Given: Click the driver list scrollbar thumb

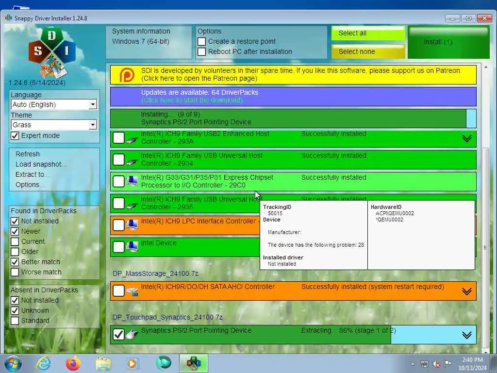Looking at the screenshot, I should click(x=485, y=247).
